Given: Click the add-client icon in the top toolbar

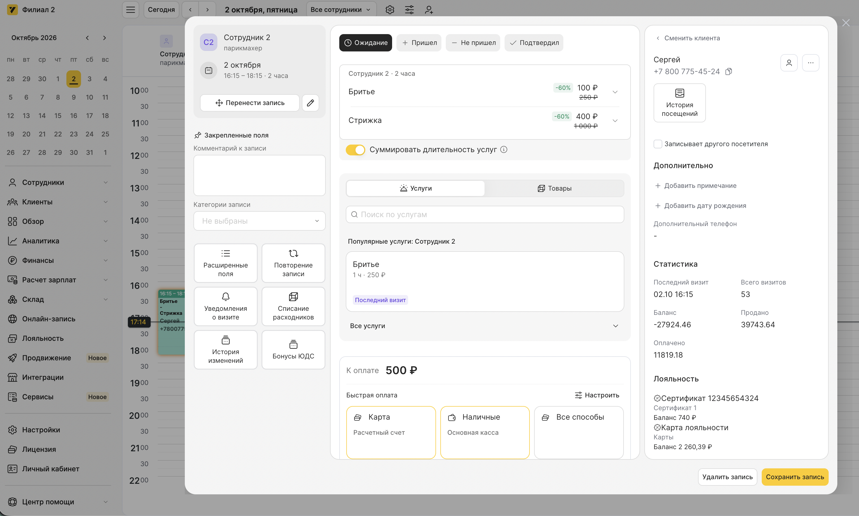Looking at the screenshot, I should pyautogui.click(x=428, y=10).
